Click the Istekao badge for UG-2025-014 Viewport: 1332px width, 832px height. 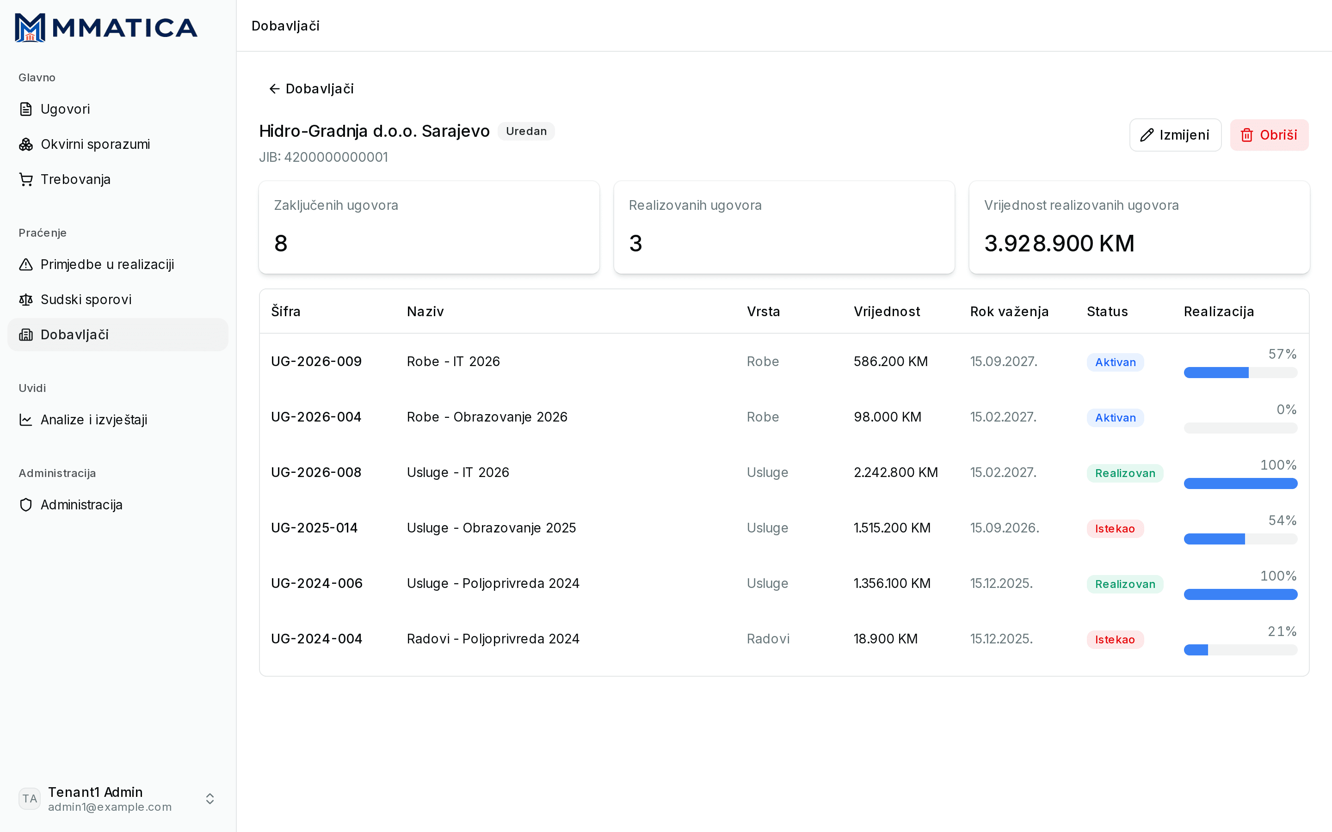(1115, 529)
